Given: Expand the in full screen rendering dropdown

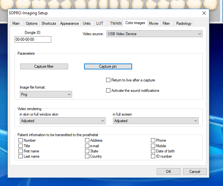Looking at the screenshot, I should tap(156, 121).
